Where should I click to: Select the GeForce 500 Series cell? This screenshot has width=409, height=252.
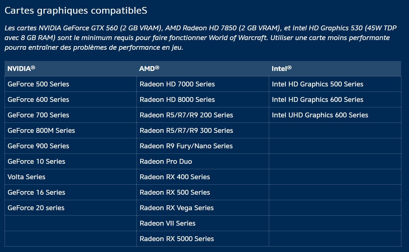pyautogui.click(x=38, y=84)
